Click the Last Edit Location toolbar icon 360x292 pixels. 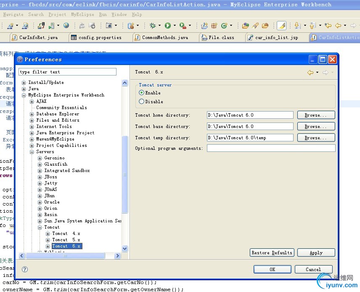pos(328,26)
